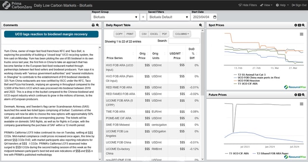Viewport: 308px width, 162px height.
Task: Open the Saved Filters dropdown
Action: [x=169, y=17]
